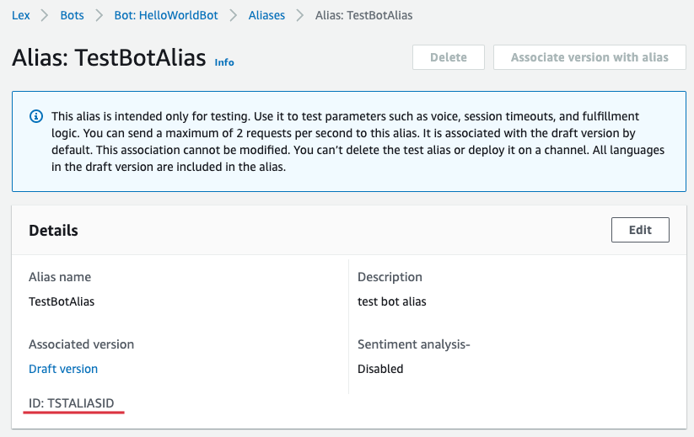
Task: Go to the Lex breadcrumb link
Action: [20, 15]
